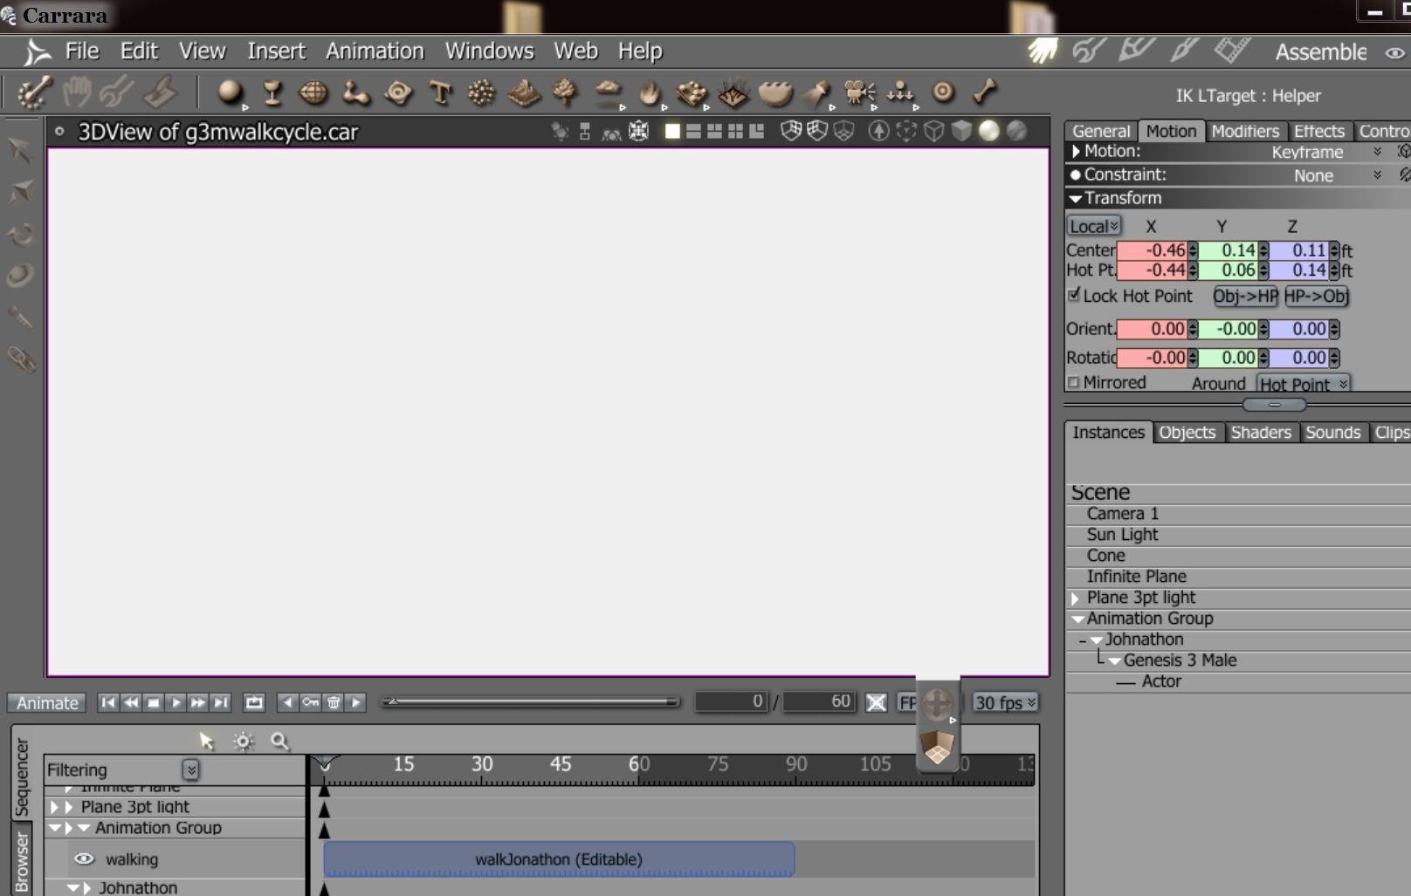This screenshot has width=1411, height=896.
Task: Select the bone tool icon
Action: [x=985, y=92]
